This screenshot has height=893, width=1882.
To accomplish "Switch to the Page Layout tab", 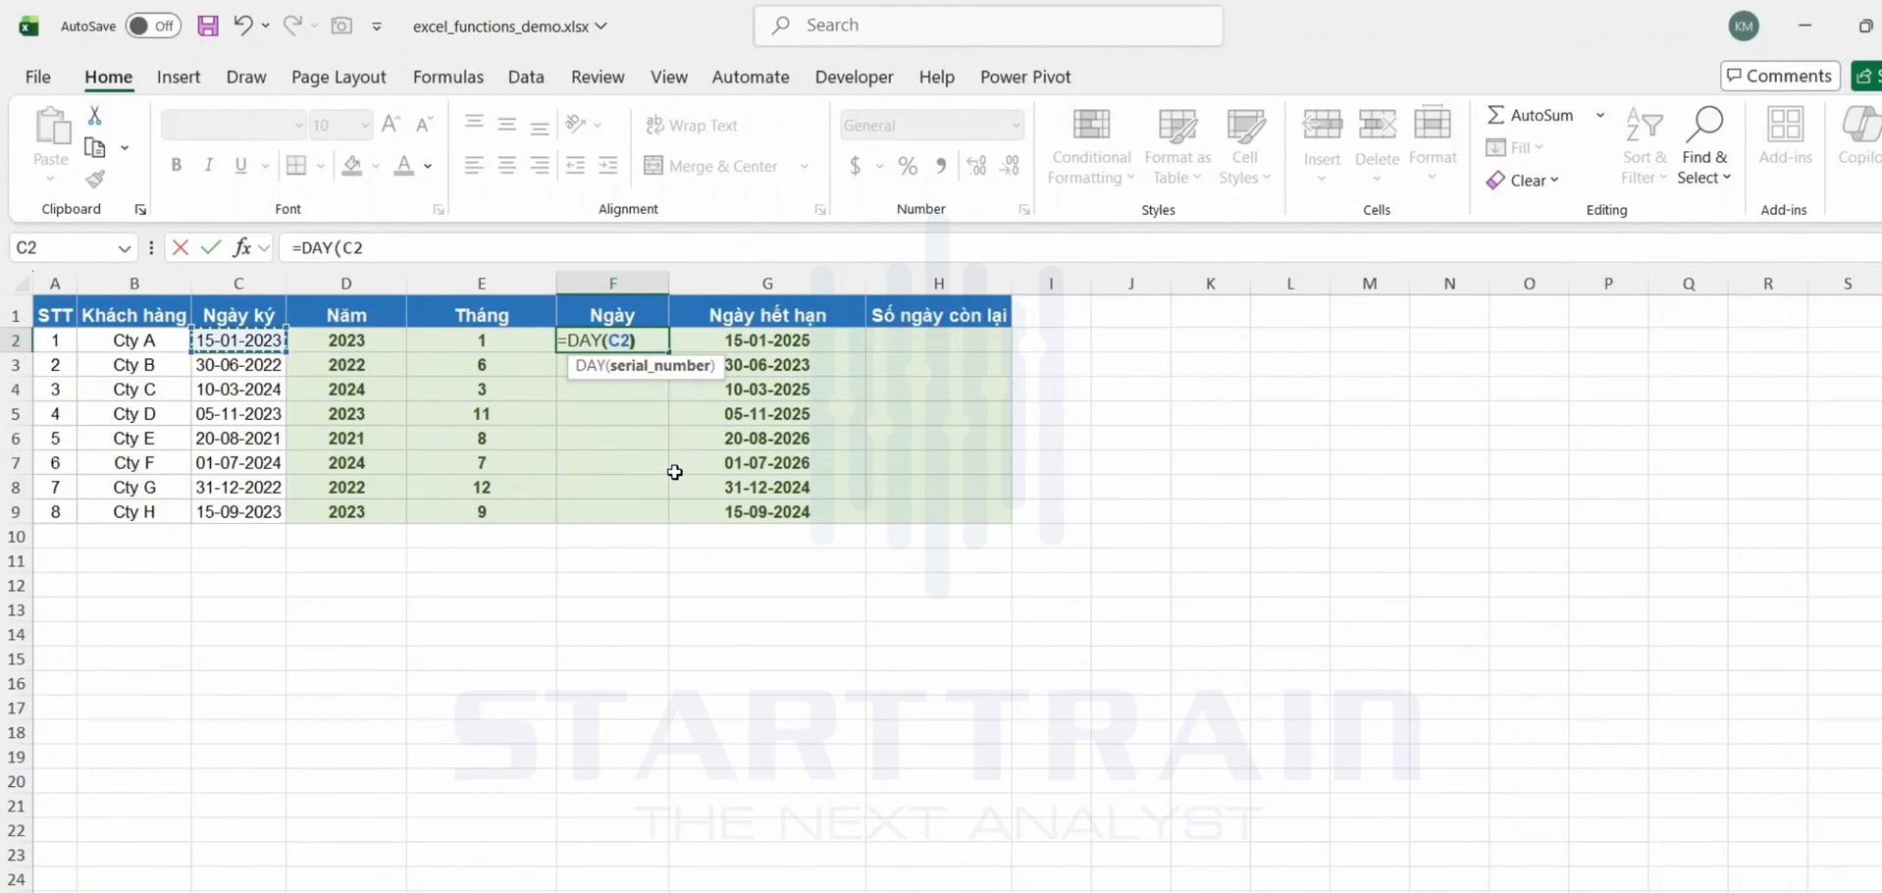I will 339,77.
